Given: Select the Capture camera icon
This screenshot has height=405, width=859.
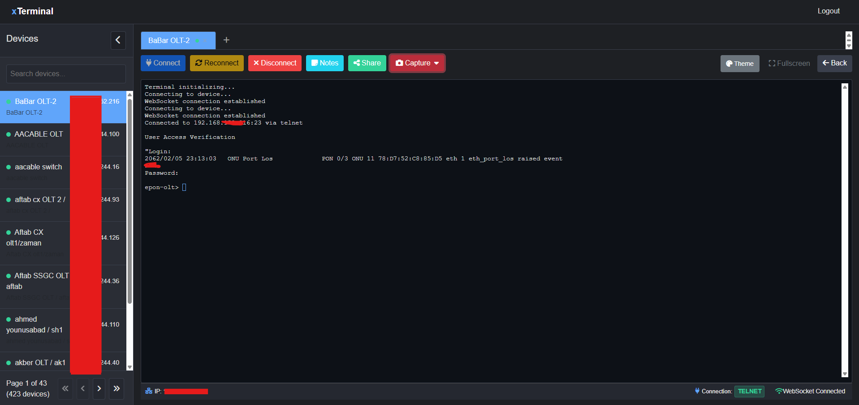Looking at the screenshot, I should (399, 63).
